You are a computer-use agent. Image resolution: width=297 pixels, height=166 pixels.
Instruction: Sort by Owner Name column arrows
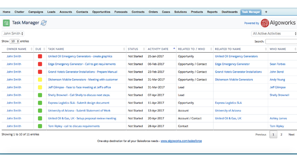(x=32, y=49)
